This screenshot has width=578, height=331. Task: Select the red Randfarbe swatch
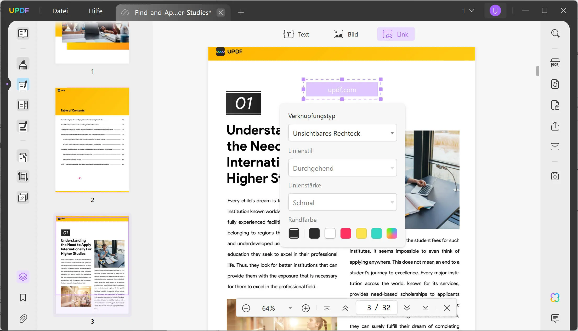(x=345, y=233)
